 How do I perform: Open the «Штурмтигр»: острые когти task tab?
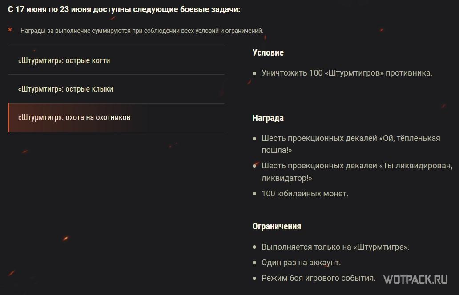coord(64,60)
